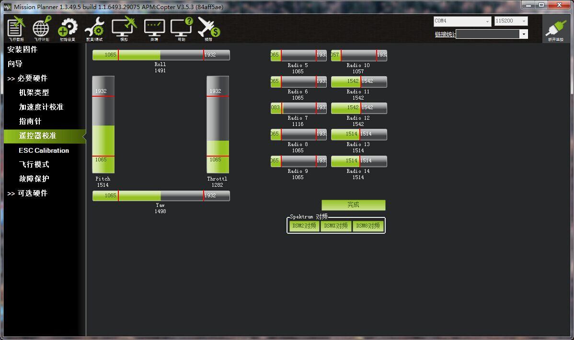Screen dimensions: 574x340
Task: Expand the dropdown beside 链接统计
Action: pos(523,34)
